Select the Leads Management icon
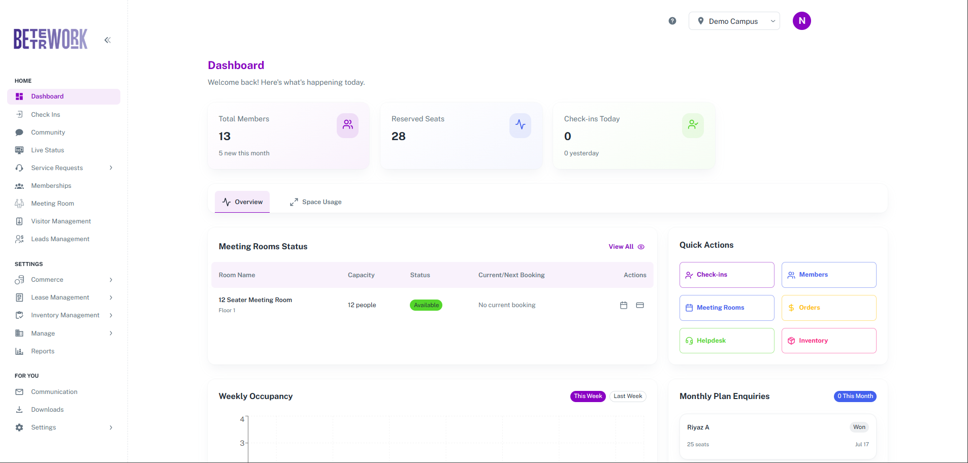 pos(19,239)
